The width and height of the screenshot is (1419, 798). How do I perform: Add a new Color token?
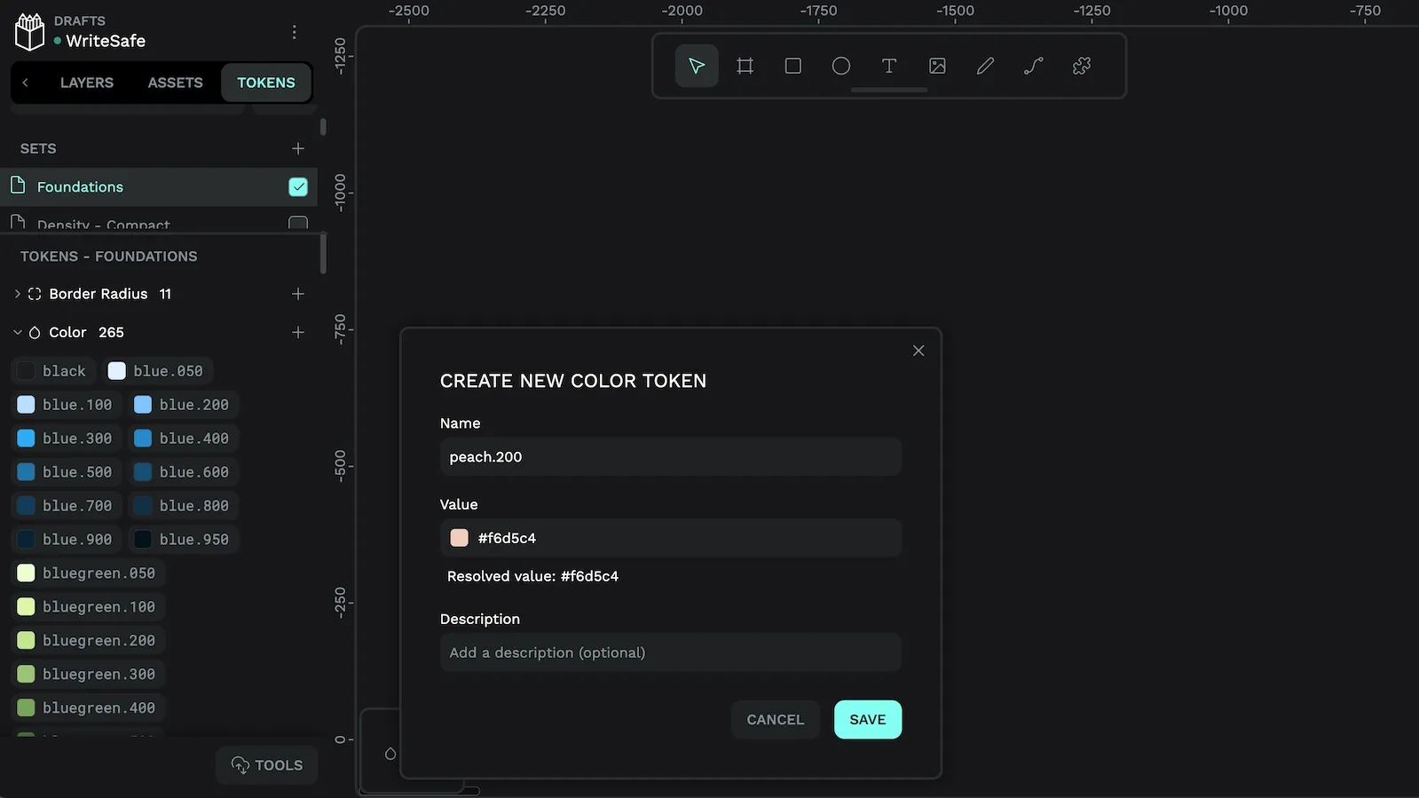point(298,332)
